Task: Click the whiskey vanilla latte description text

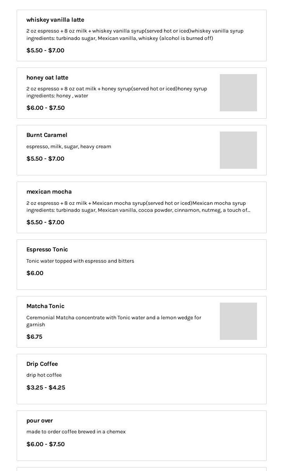Action: (x=135, y=35)
